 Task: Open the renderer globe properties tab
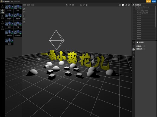point(133,49)
